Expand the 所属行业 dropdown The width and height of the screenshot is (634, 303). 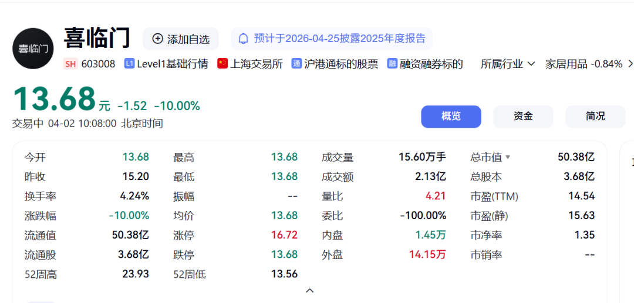pyautogui.click(x=508, y=64)
